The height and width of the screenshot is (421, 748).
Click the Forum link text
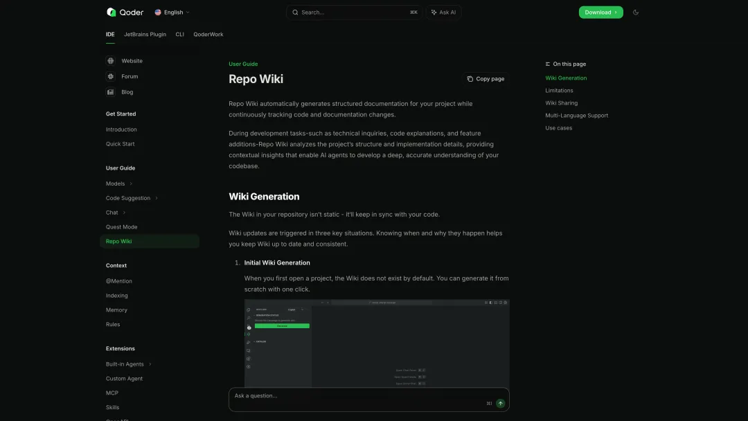pos(130,76)
